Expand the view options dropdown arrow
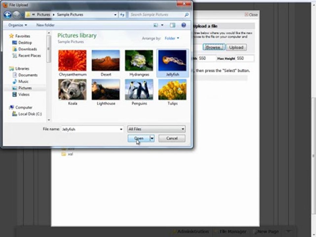316x237 pixels. pos(162,25)
